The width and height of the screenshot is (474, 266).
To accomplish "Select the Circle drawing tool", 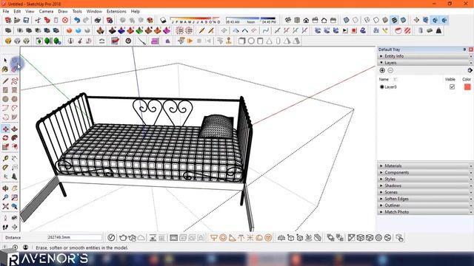I will coord(5,99).
